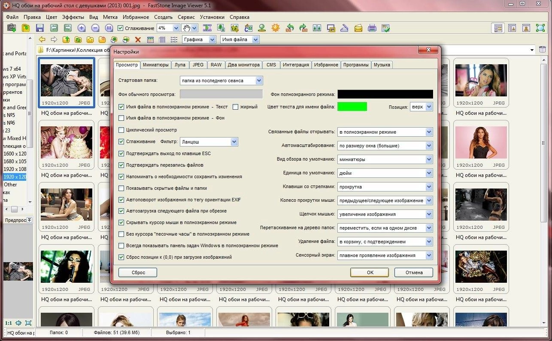Click the screen capture camera icon
This screenshot has width=552, height=341.
coord(12,28)
